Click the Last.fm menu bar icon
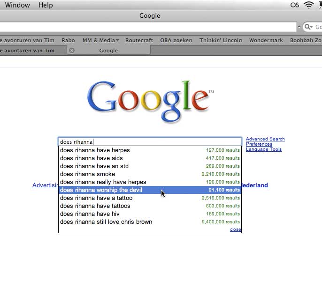Viewport: 322px width, 288px height. (x=295, y=5)
